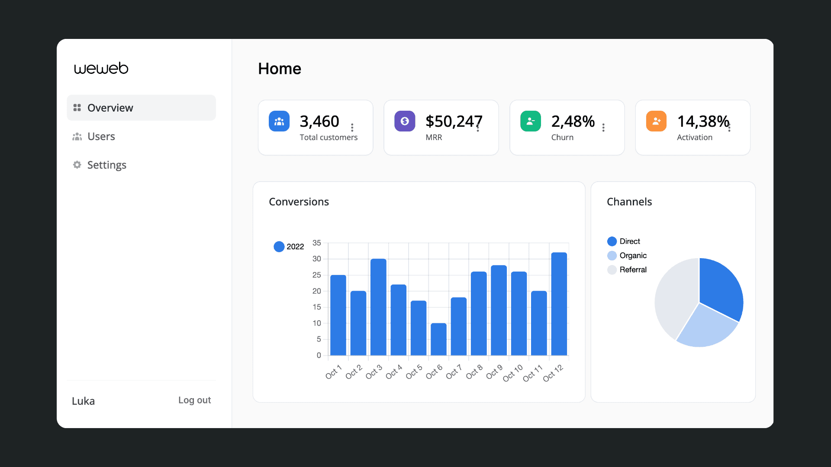Click the orange Activation user icon
The height and width of the screenshot is (467, 831).
pyautogui.click(x=656, y=121)
